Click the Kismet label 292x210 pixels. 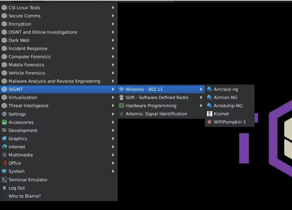pos(221,114)
